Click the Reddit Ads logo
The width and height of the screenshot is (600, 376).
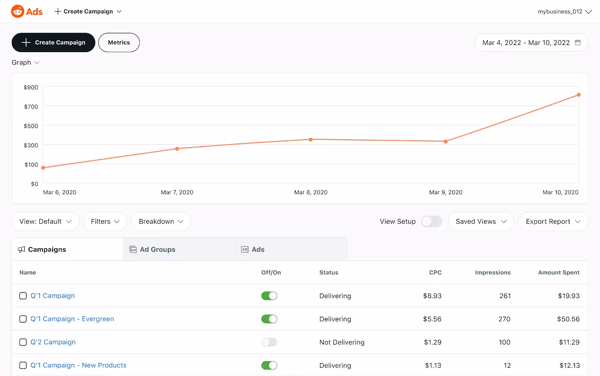[26, 11]
